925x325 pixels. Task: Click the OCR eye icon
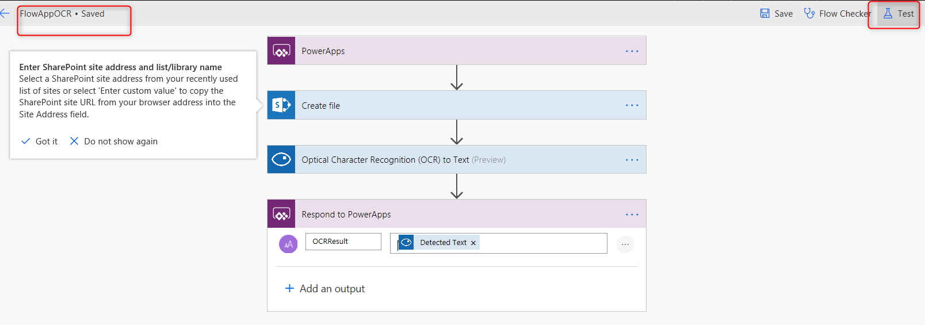coord(281,159)
